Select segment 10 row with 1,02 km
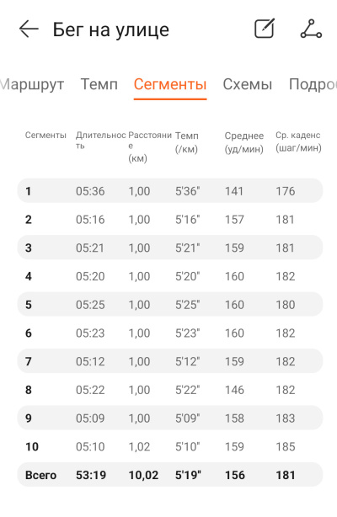This screenshot has height=517, width=337. click(x=170, y=446)
